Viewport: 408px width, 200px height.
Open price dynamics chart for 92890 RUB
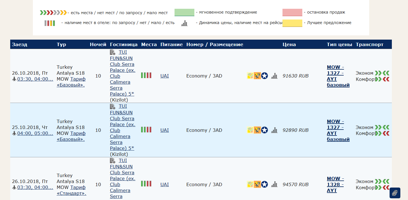click(274, 130)
